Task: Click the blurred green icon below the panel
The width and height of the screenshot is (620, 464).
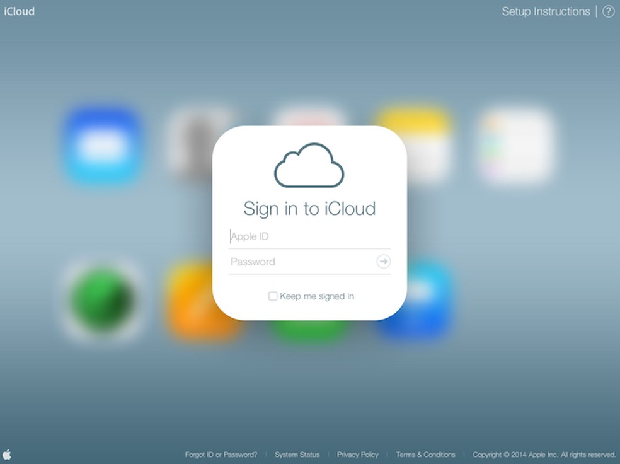Action: 309,325
